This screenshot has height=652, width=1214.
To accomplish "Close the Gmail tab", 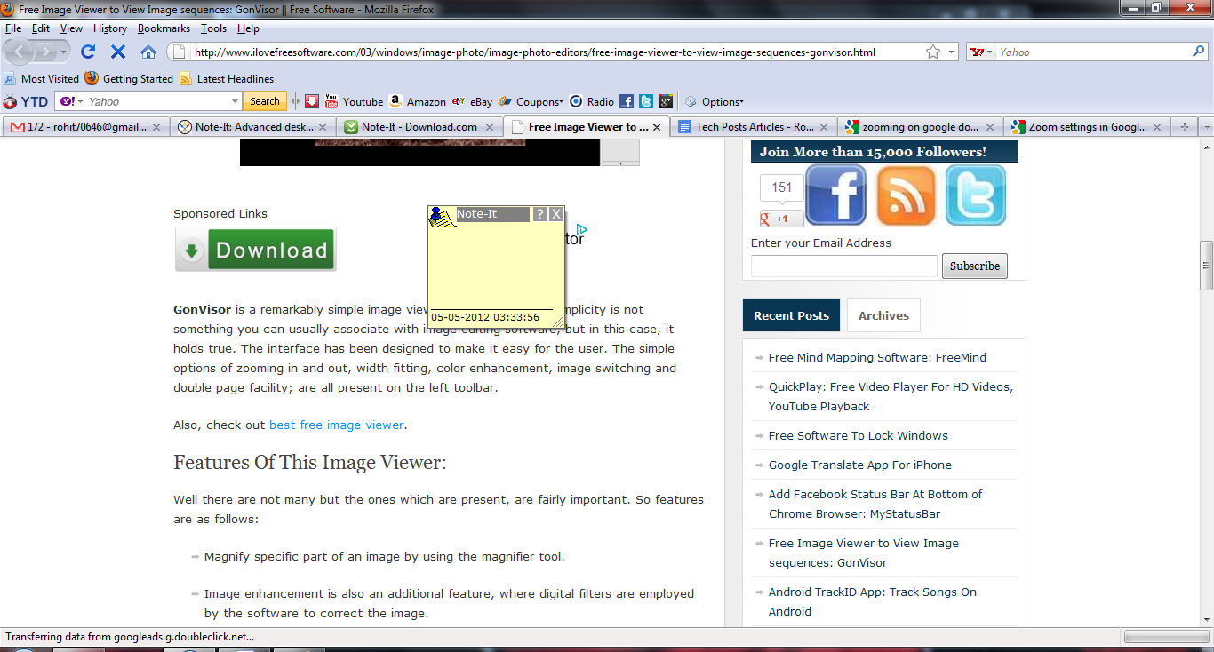I will tap(156, 127).
